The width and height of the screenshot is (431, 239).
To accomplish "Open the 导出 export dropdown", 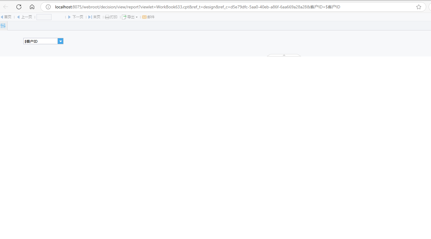I will [130, 17].
